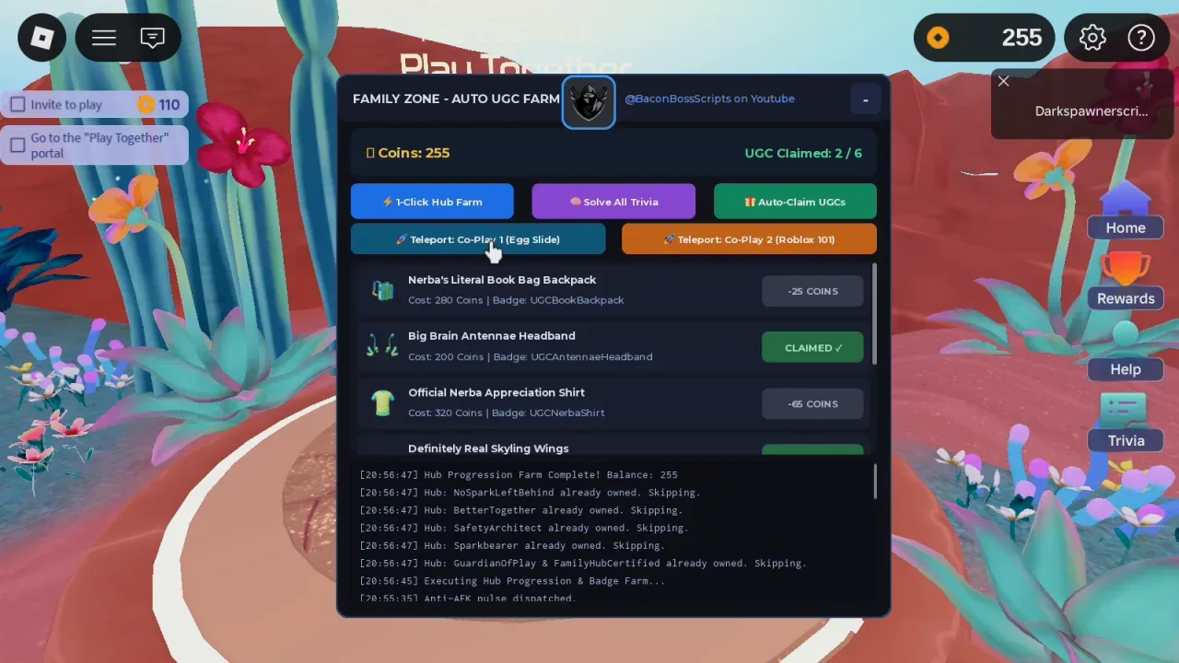Screen dimensions: 1179x663
Task: Click the -25 COINS button
Action: (x=812, y=291)
